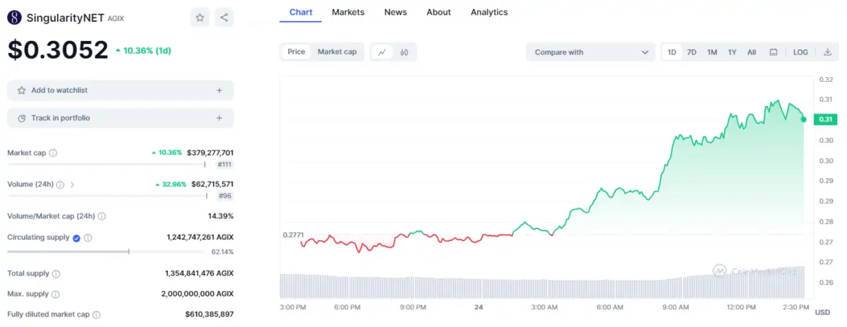847x327 pixels.
Task: Open the Markets tab
Action: tap(348, 12)
